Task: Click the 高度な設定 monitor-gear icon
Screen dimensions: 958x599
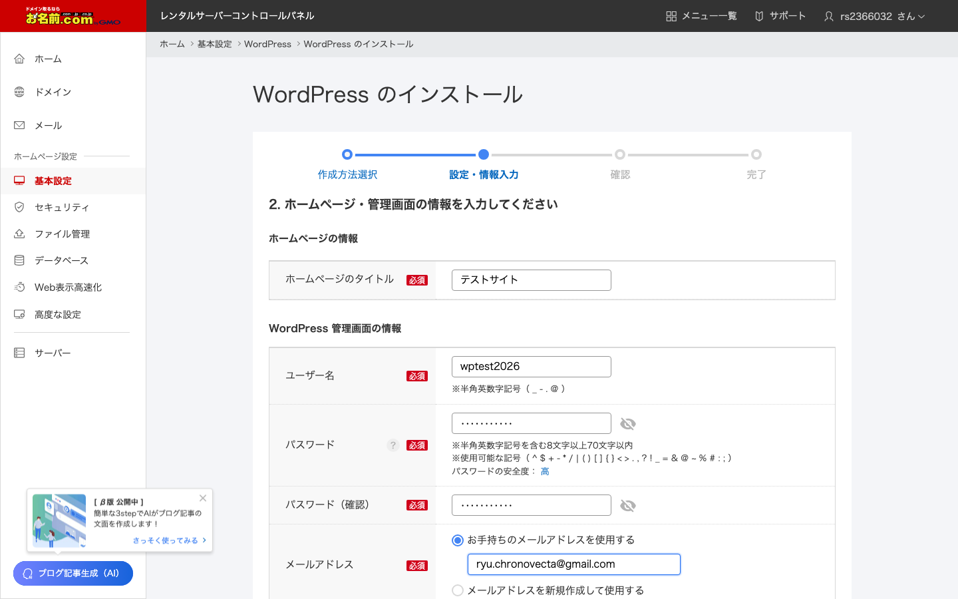Action: (19, 314)
